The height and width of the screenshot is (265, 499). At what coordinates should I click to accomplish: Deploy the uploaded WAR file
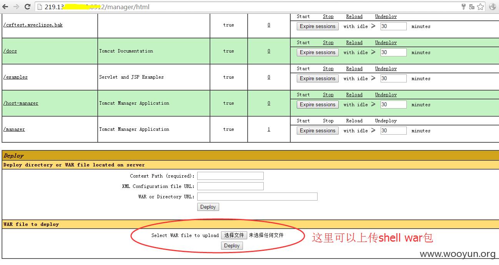232,246
